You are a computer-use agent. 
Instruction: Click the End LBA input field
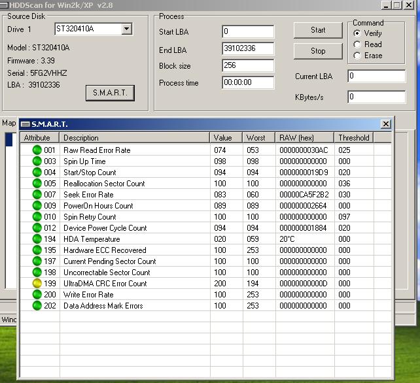tap(248, 48)
